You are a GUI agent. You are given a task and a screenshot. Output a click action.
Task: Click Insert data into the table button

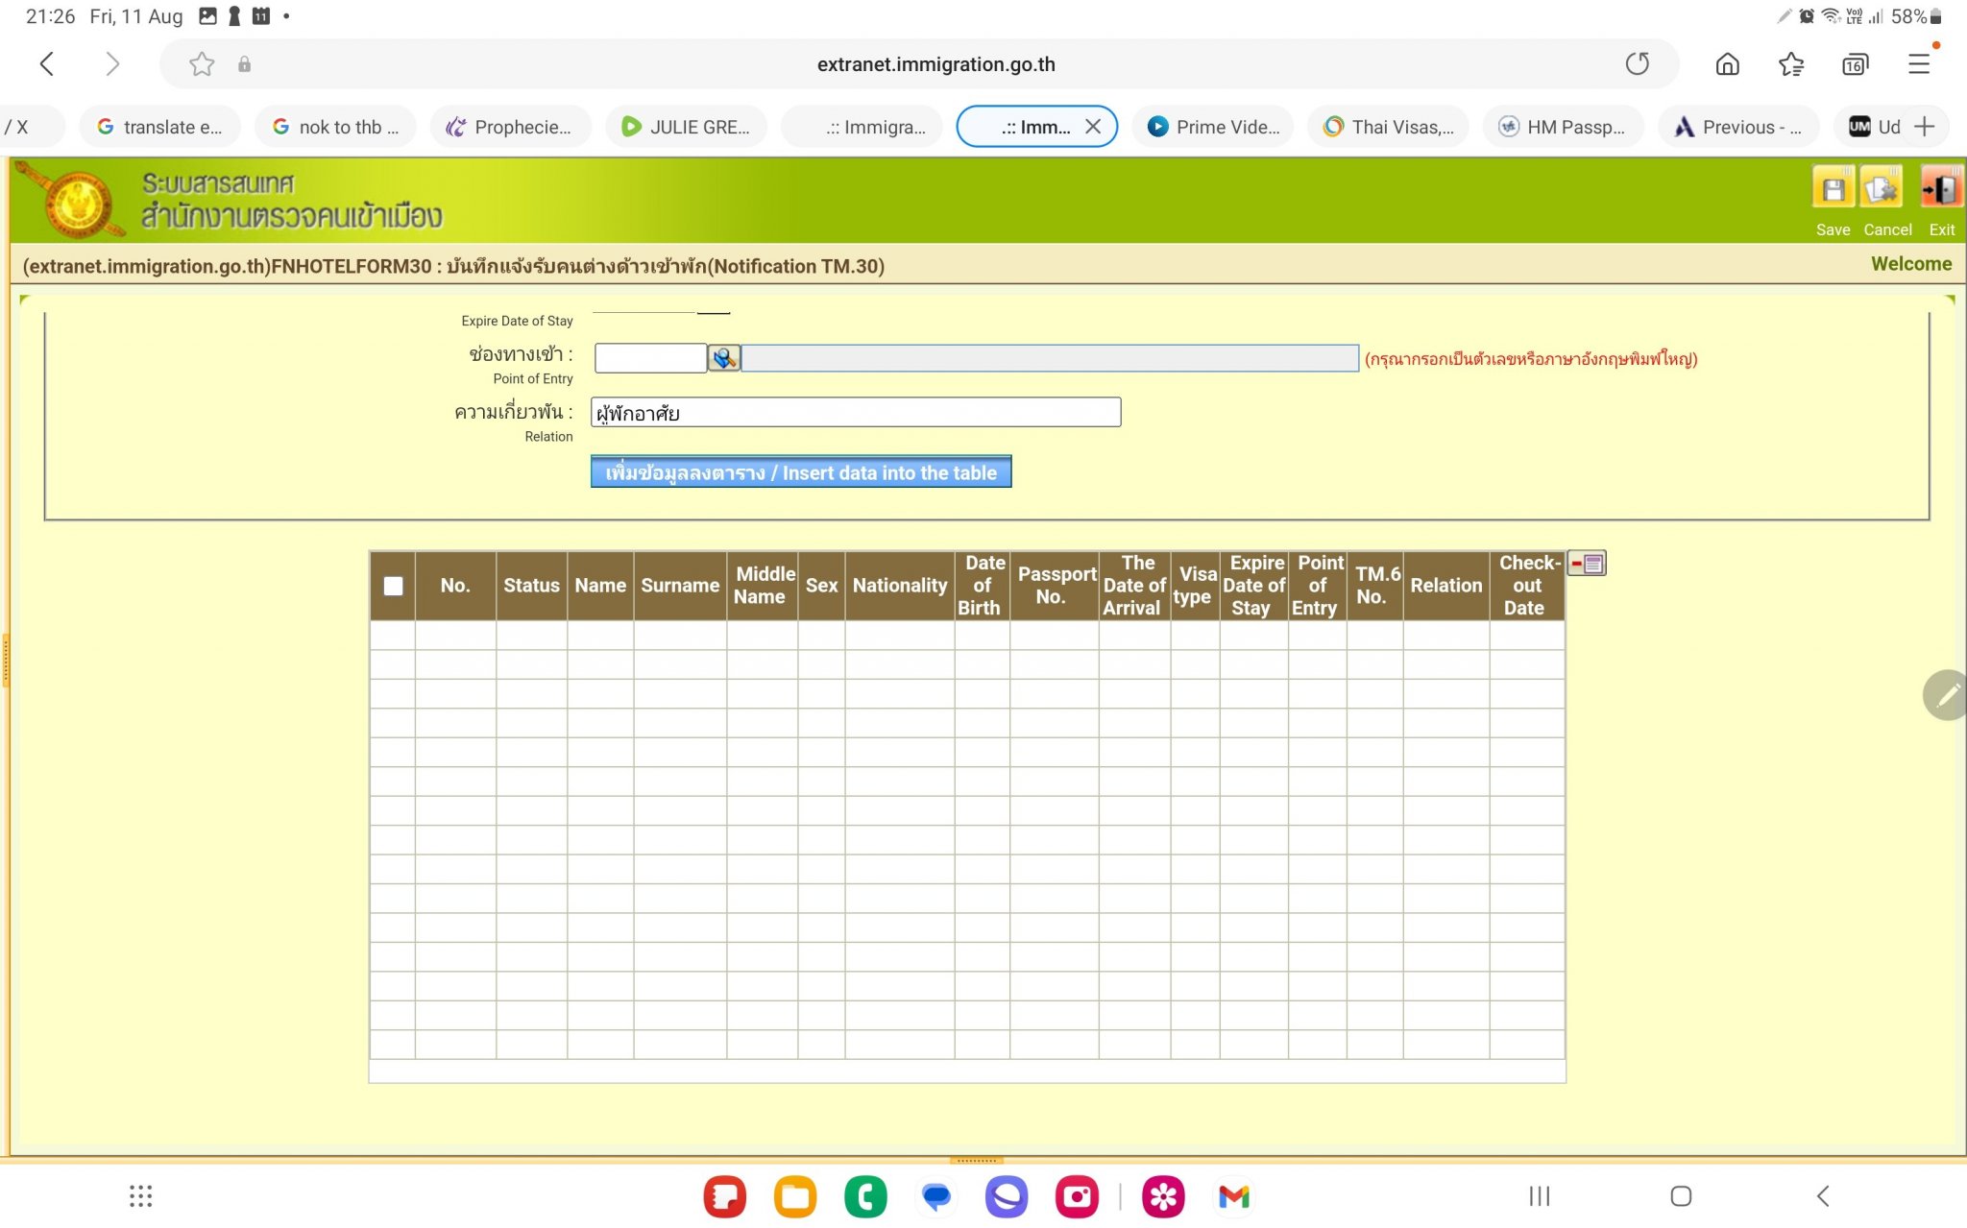click(800, 472)
